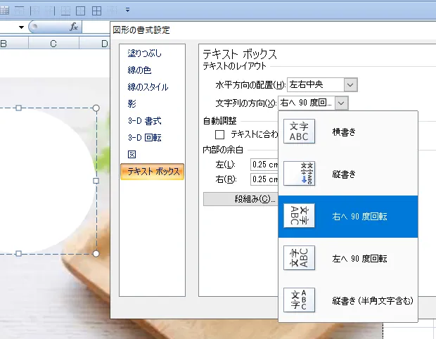
Task: Click the quick access toolbar customize arrow
Action: [127, 10]
